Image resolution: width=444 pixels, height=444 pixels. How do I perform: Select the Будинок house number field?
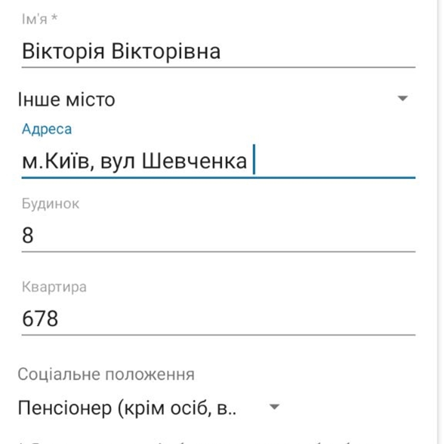coord(219,236)
